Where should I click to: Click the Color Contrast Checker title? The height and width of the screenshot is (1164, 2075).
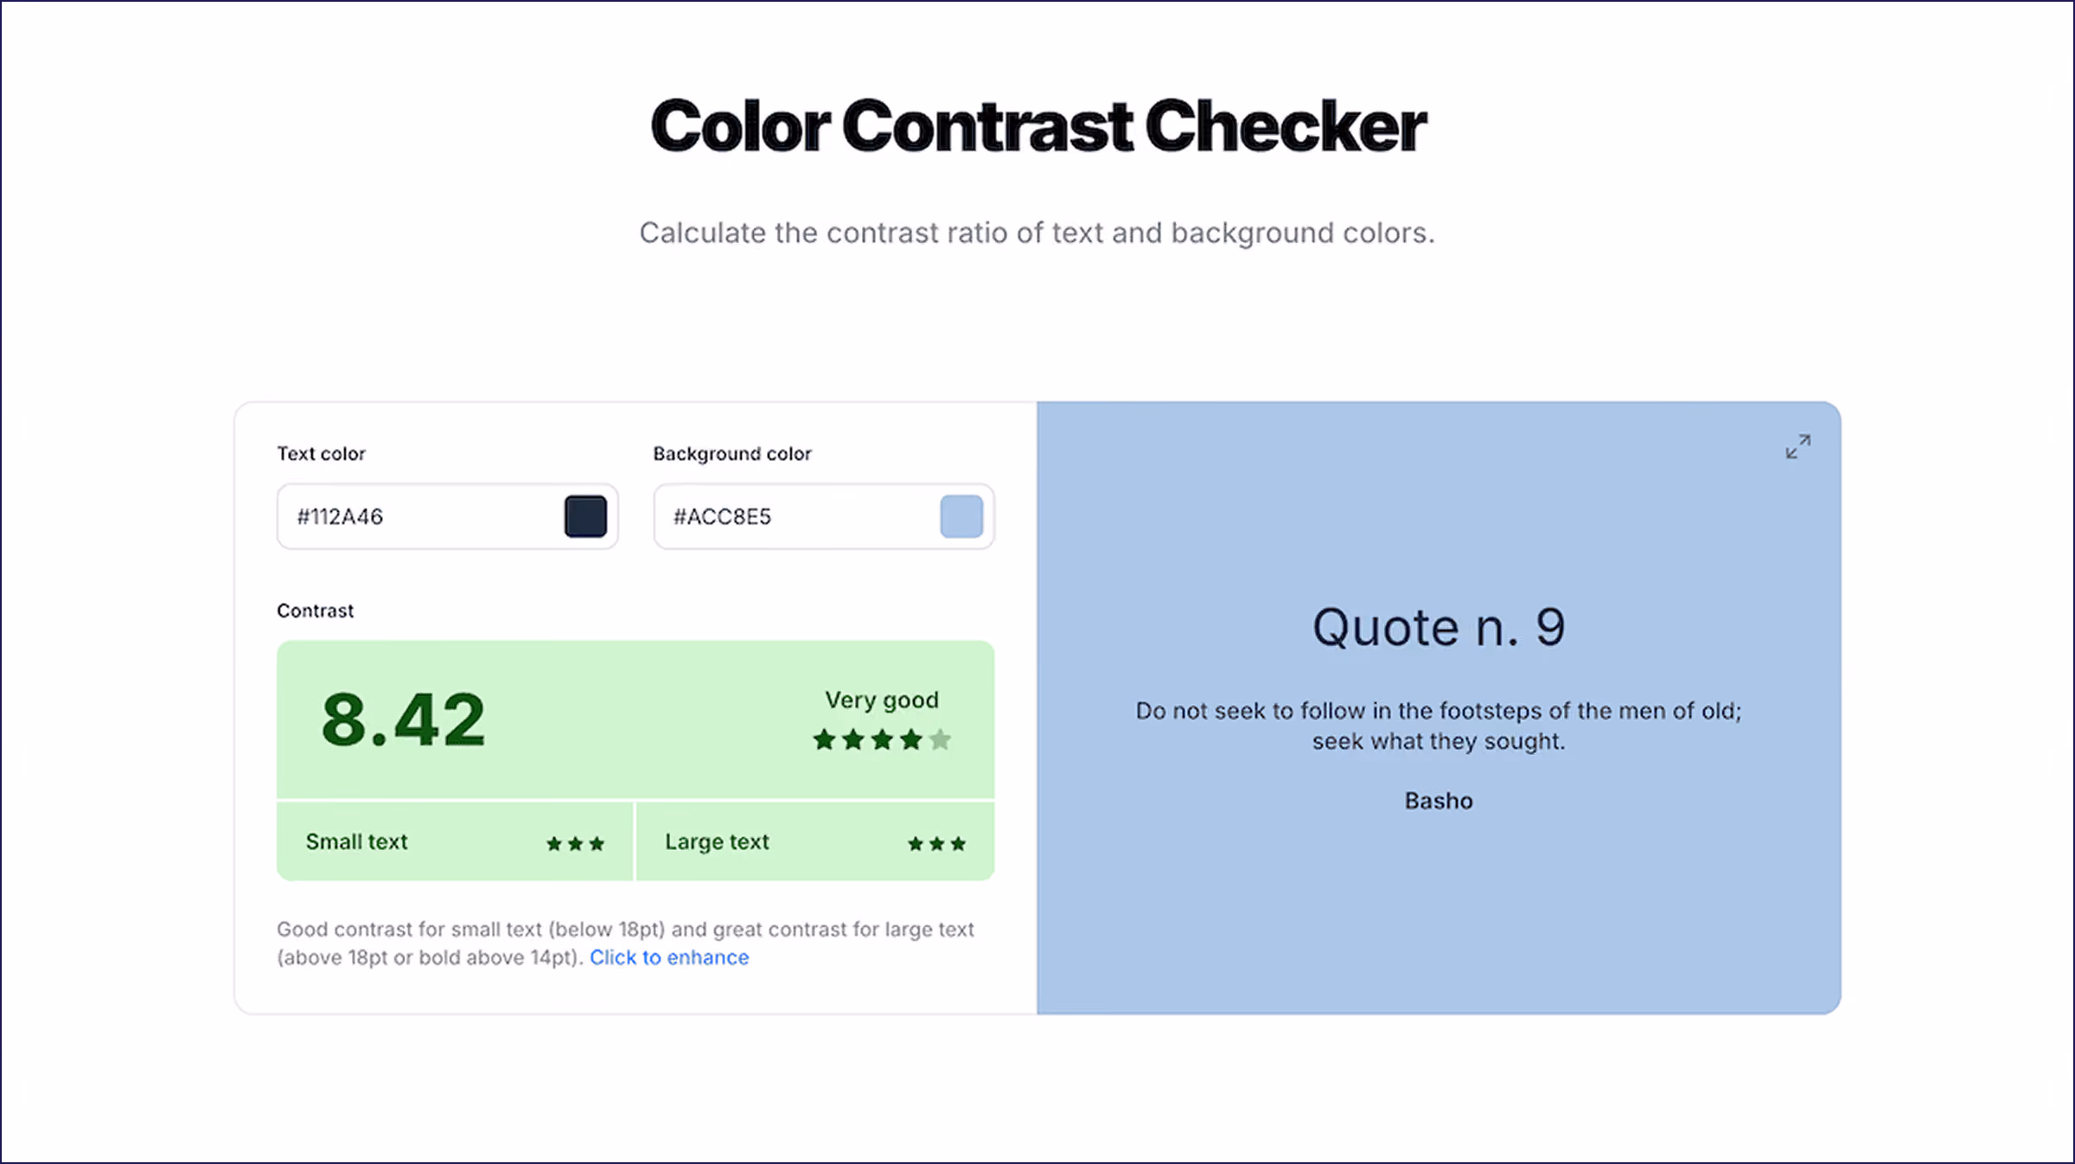1037,126
